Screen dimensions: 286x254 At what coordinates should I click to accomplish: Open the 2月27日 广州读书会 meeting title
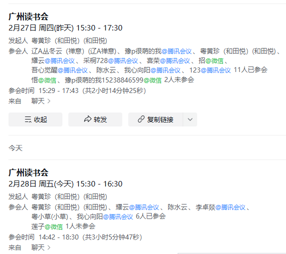(x=28, y=16)
